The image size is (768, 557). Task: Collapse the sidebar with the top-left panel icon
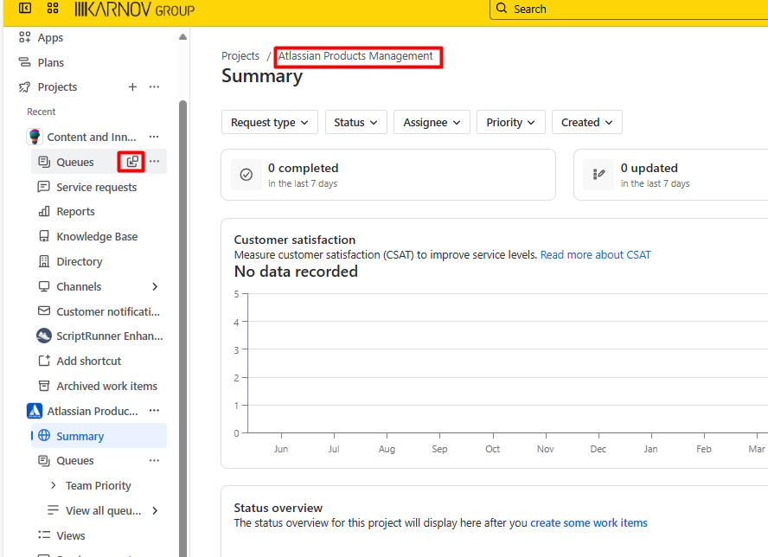[x=25, y=8]
